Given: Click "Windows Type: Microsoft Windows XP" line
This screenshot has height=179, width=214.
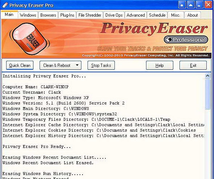Looking at the screenshot, I should [x=46, y=98].
